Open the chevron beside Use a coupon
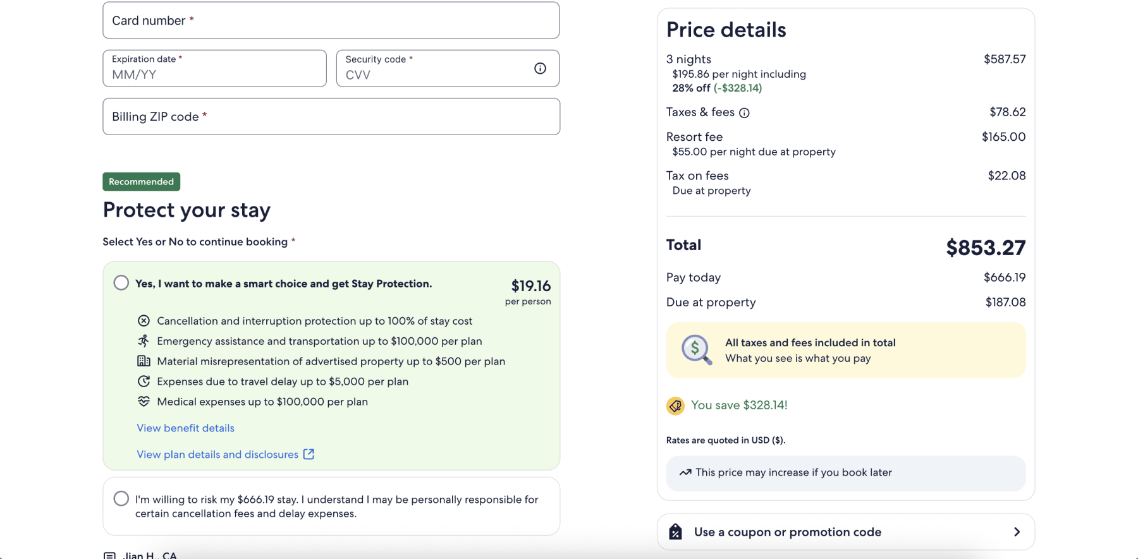1138x559 pixels. click(1017, 531)
